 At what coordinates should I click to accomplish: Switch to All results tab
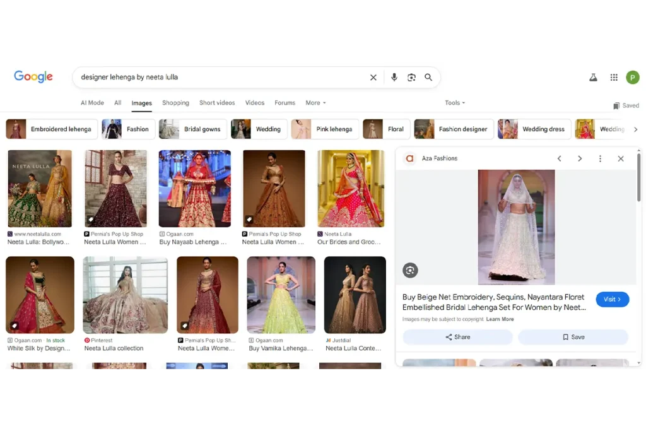coord(118,103)
